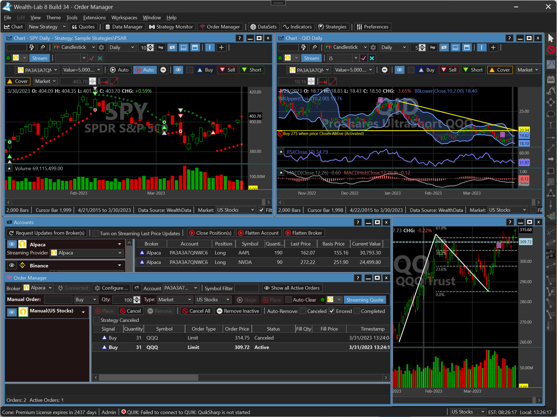Expand Manual(US Stocks) group arrow
This screenshot has height=417, width=557.
pyautogui.click(x=83, y=312)
